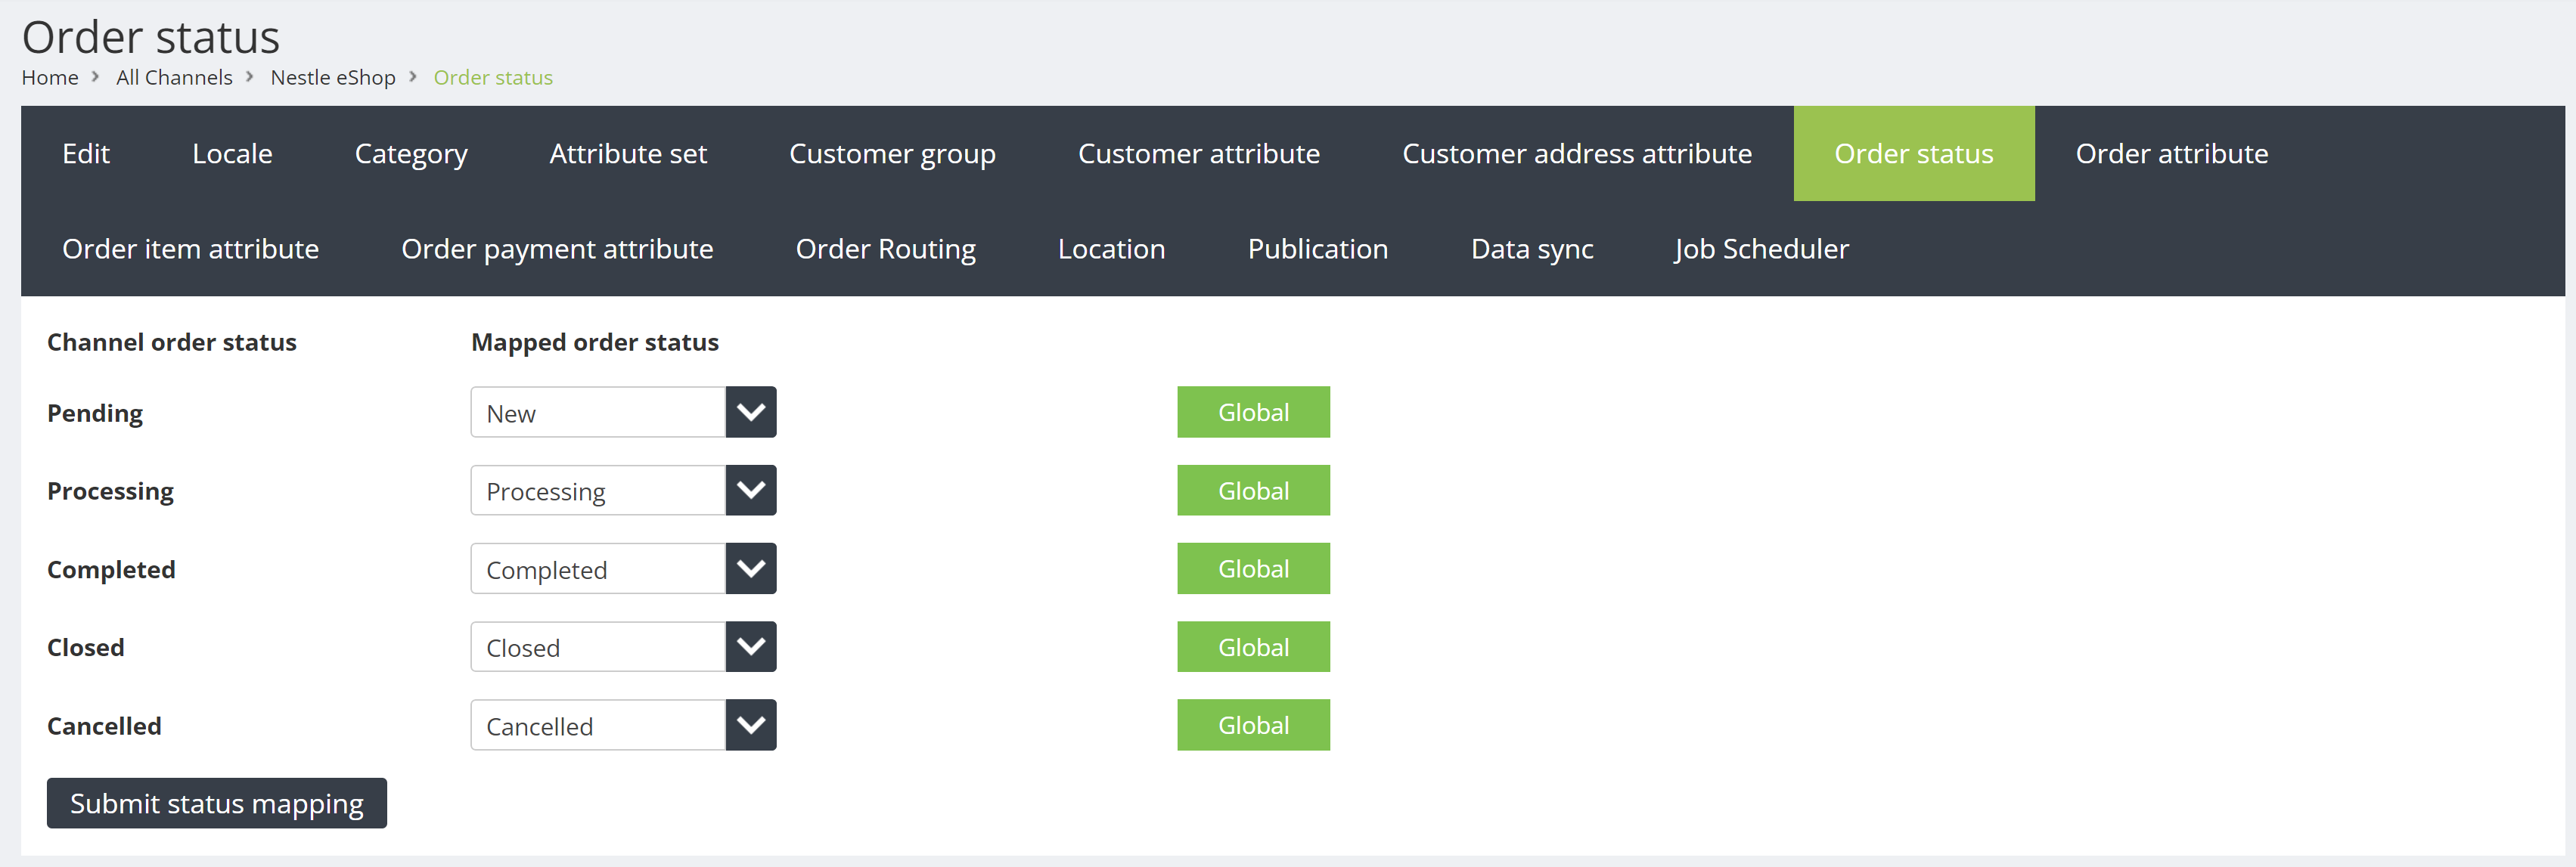This screenshot has width=2576, height=867.
Task: Click the Pending channel status label
Action: [95, 414]
